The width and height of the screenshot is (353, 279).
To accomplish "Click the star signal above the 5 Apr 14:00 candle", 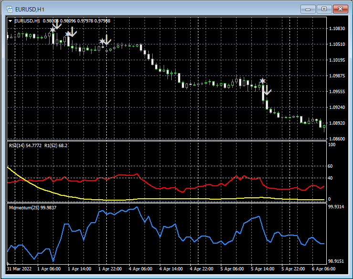I will [262, 81].
